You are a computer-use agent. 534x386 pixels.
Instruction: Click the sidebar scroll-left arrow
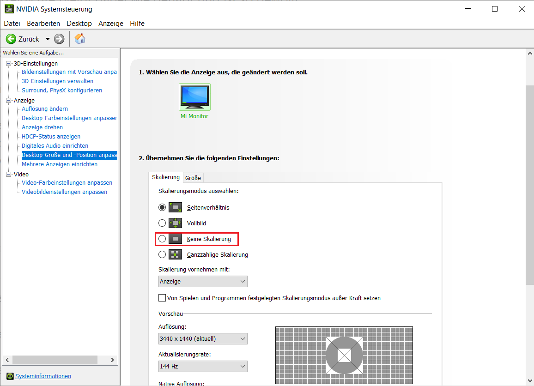[x=7, y=360]
